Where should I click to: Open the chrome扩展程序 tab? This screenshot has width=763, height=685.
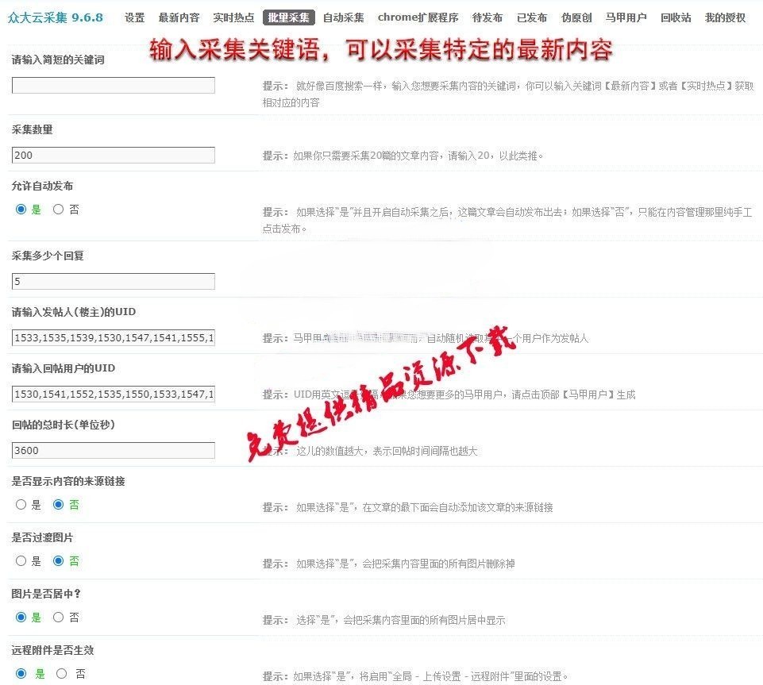point(418,17)
